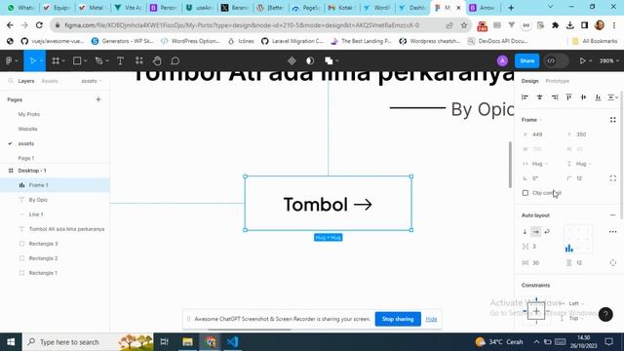
Task: Select the By Opic layer
Action: tap(55, 200)
